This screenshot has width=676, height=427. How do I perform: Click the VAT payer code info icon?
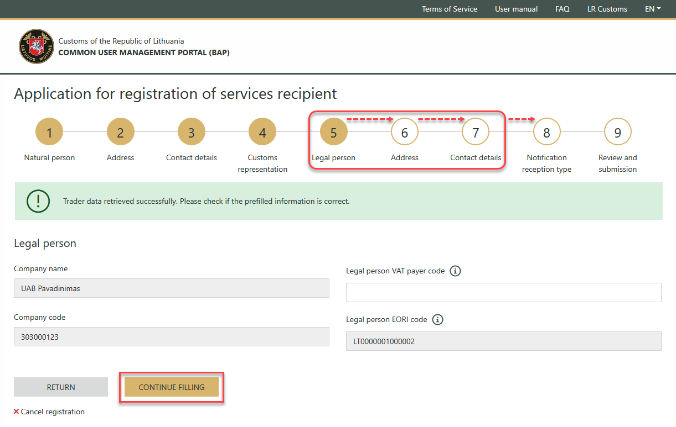click(x=455, y=271)
